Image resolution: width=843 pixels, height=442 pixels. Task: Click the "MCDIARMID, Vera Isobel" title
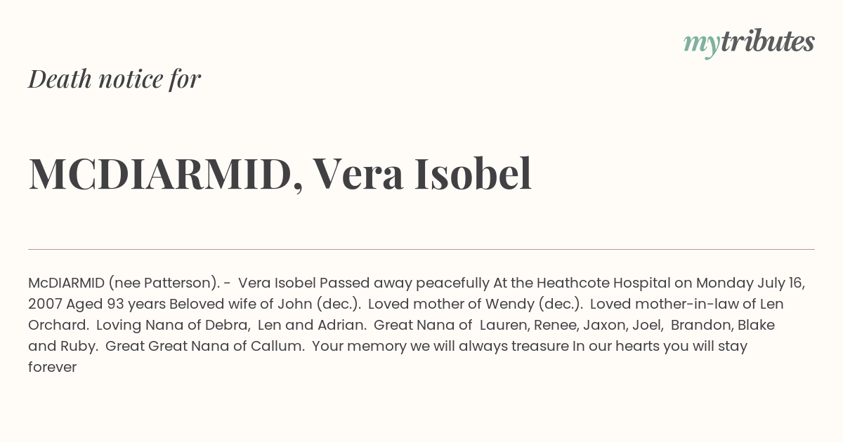click(x=280, y=174)
